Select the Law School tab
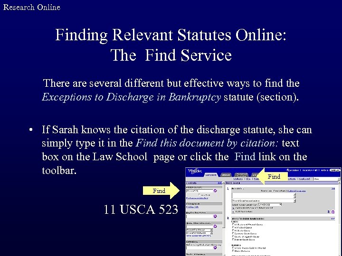 [x=211, y=175]
